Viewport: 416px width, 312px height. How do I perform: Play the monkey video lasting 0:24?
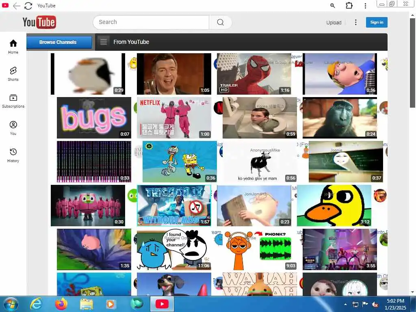pyautogui.click(x=340, y=117)
